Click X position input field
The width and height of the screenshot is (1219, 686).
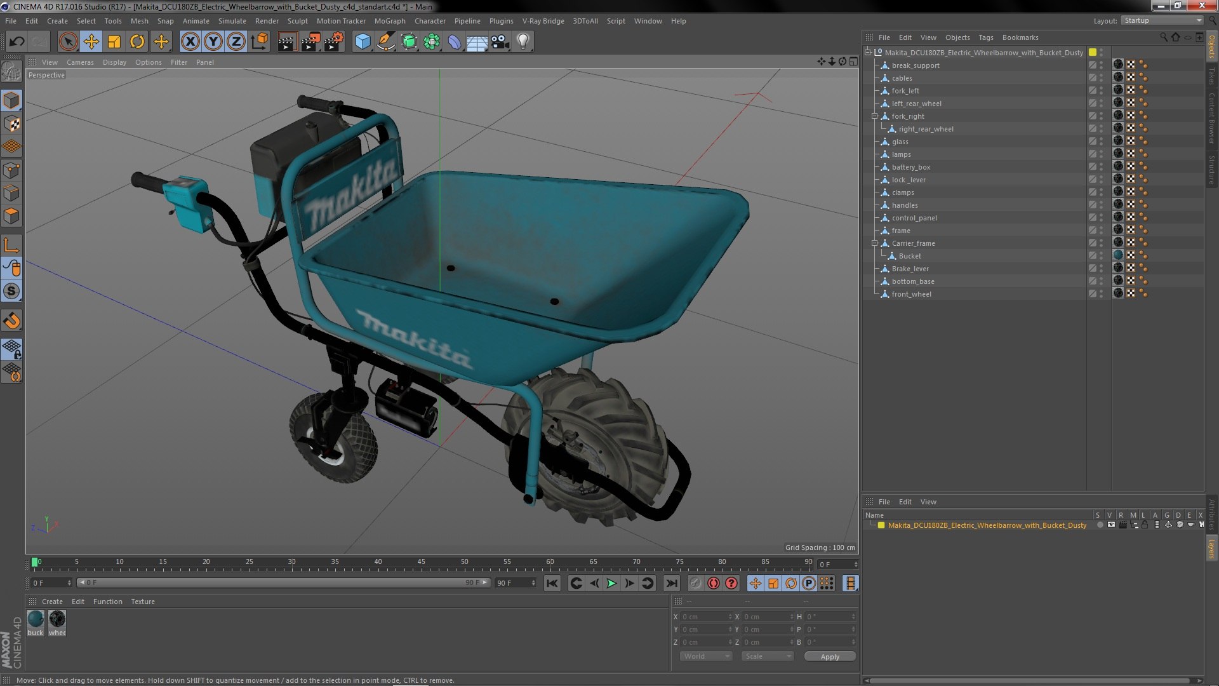click(x=706, y=617)
